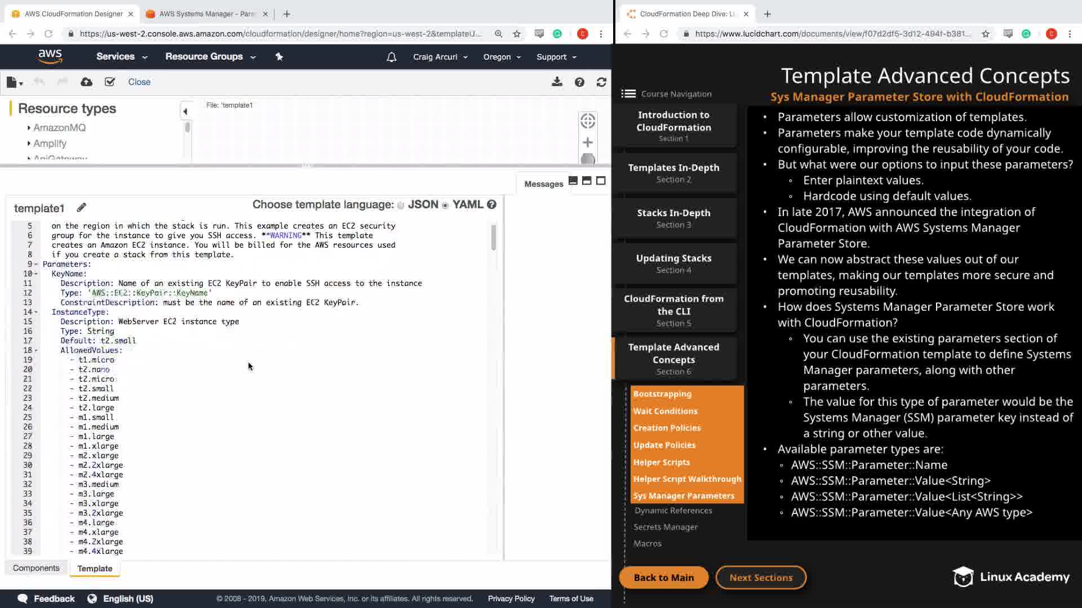
Task: Click the create stack cloud upload icon
Action: [x=86, y=82]
